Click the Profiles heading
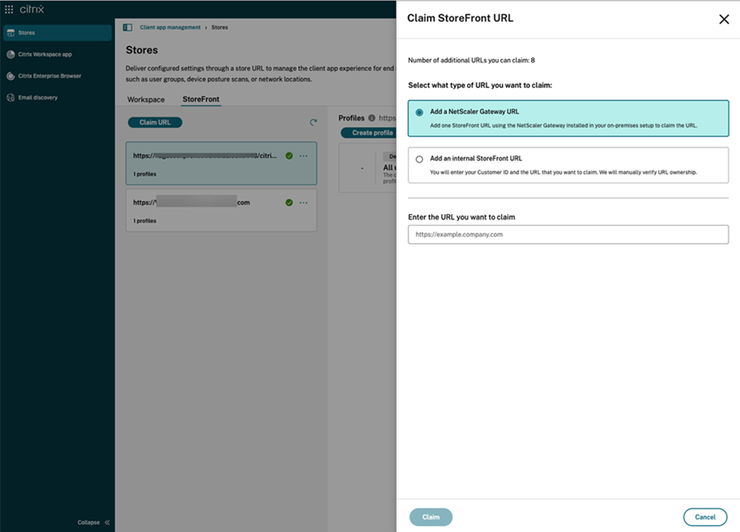The width and height of the screenshot is (740, 532). point(351,118)
